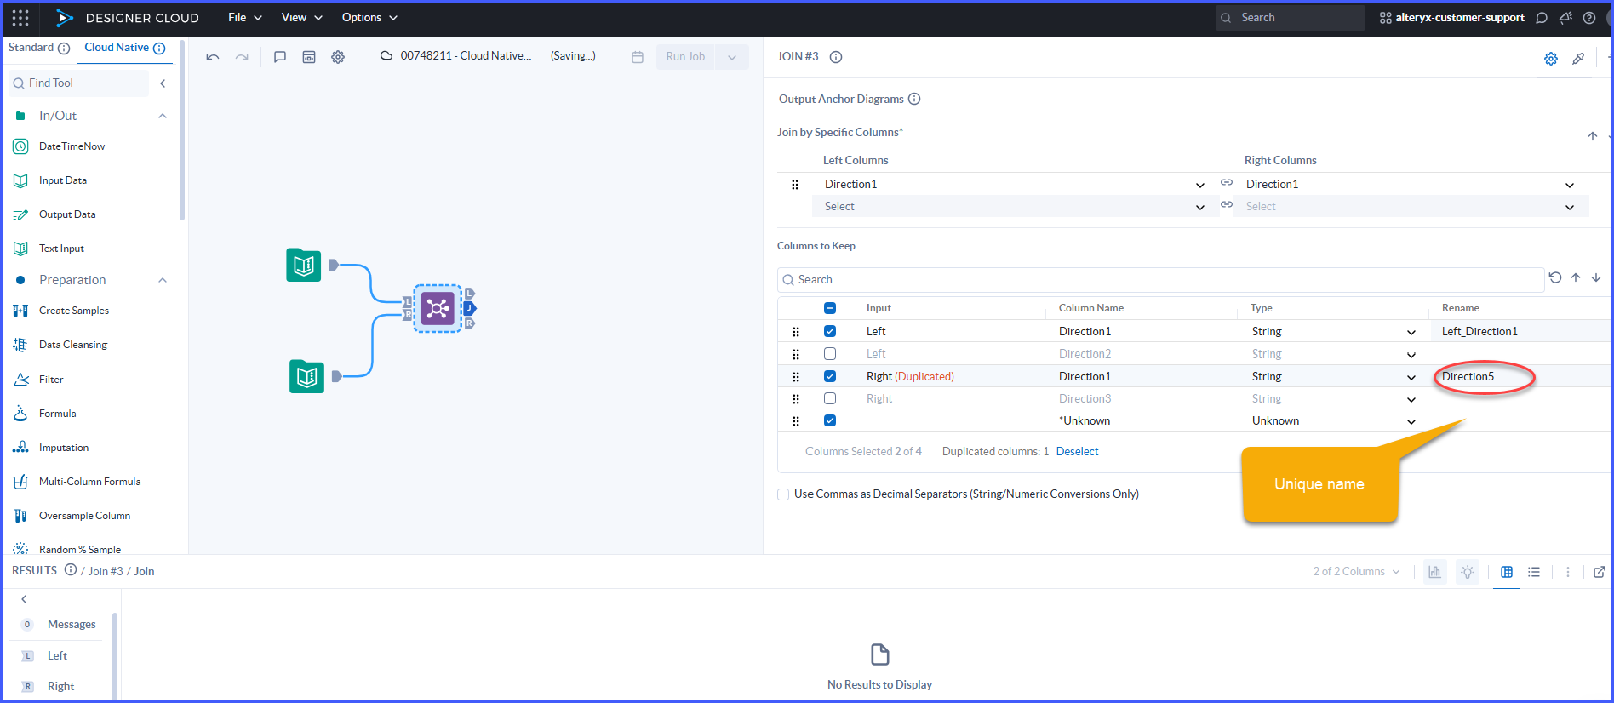Select the Text Input tool
This screenshot has width=1614, height=703.
coord(49,249)
